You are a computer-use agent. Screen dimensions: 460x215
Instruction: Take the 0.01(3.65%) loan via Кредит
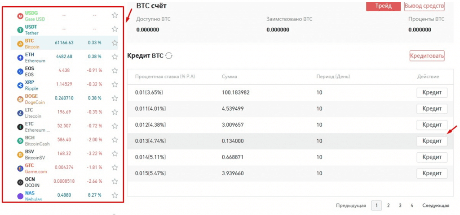click(x=432, y=93)
